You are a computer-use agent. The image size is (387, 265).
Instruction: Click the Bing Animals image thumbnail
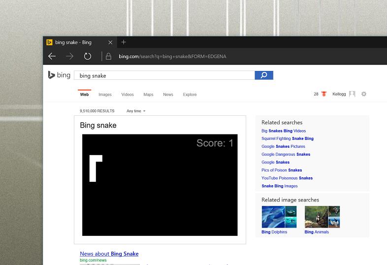point(322,217)
